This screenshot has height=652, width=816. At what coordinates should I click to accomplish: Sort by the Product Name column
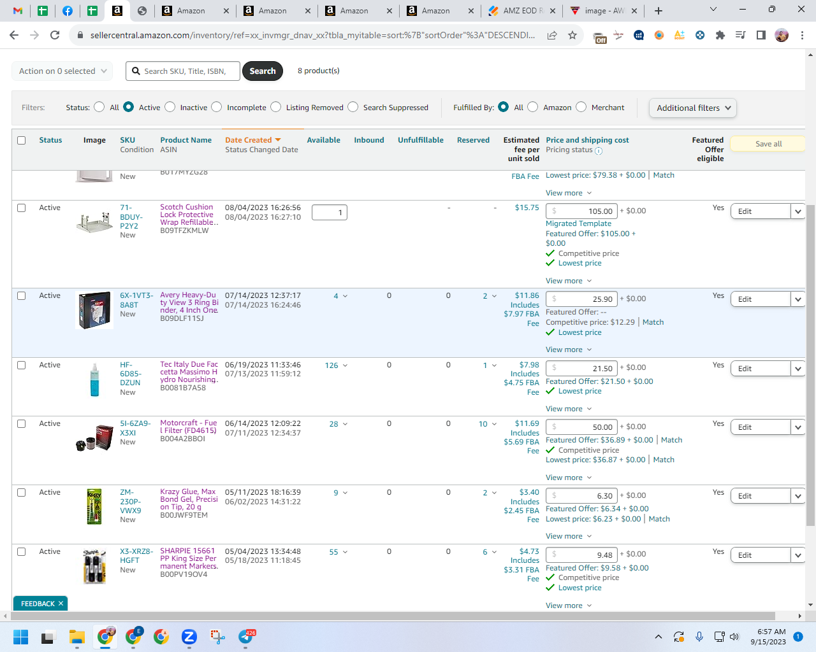click(x=186, y=140)
